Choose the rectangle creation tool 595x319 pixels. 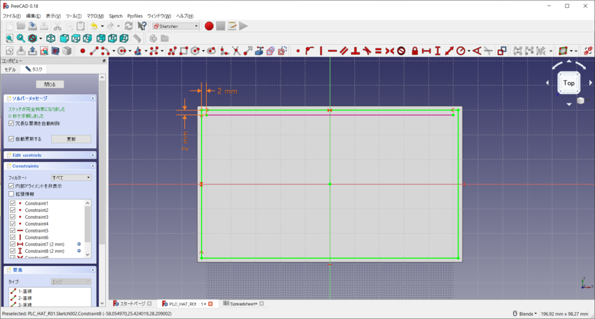click(x=184, y=51)
